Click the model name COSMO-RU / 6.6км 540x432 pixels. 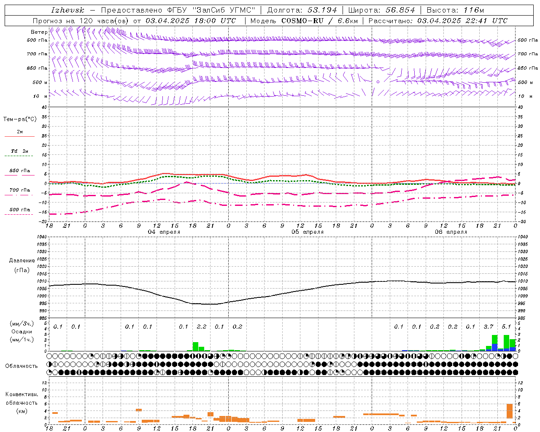319,21
